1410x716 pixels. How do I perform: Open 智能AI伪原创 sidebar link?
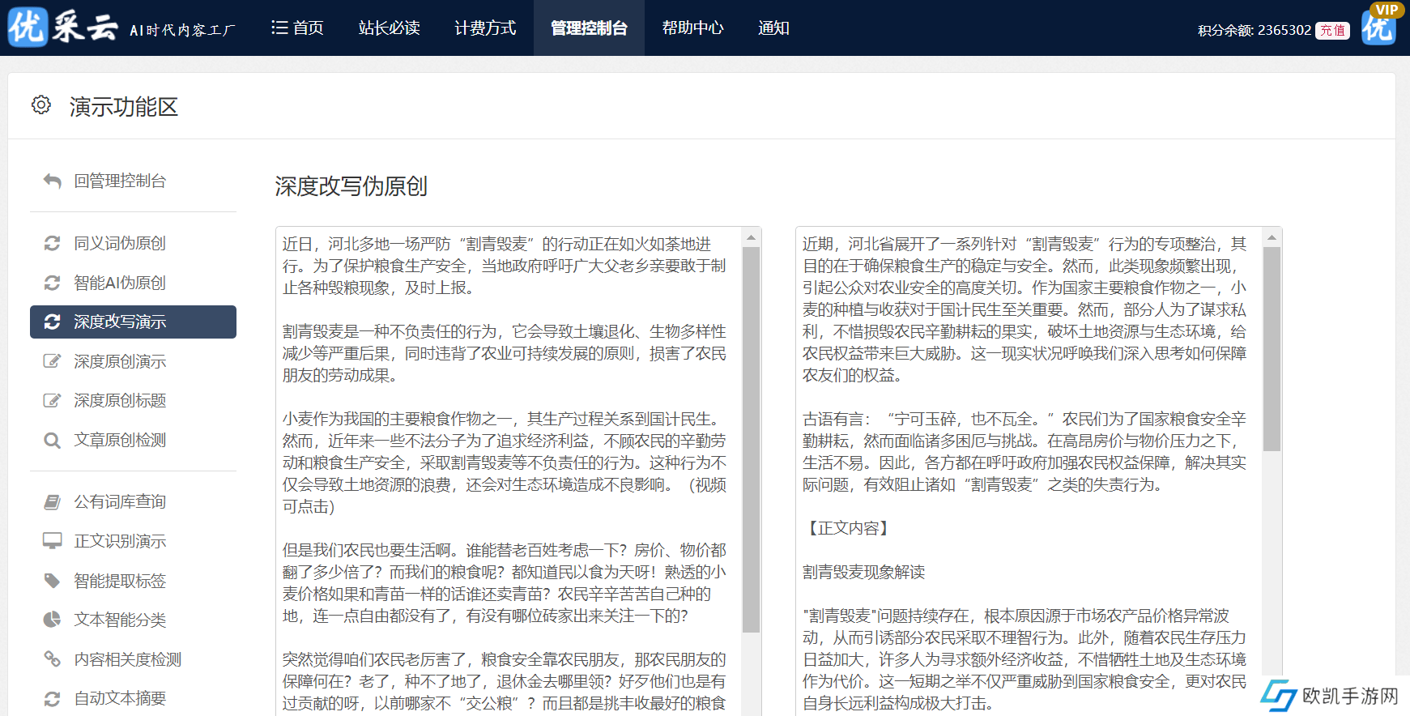click(x=120, y=283)
